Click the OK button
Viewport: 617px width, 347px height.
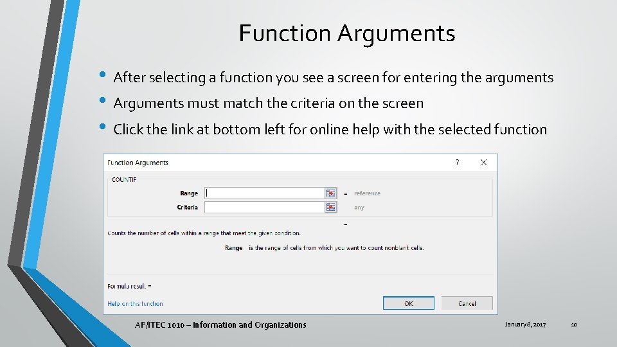[x=409, y=303]
